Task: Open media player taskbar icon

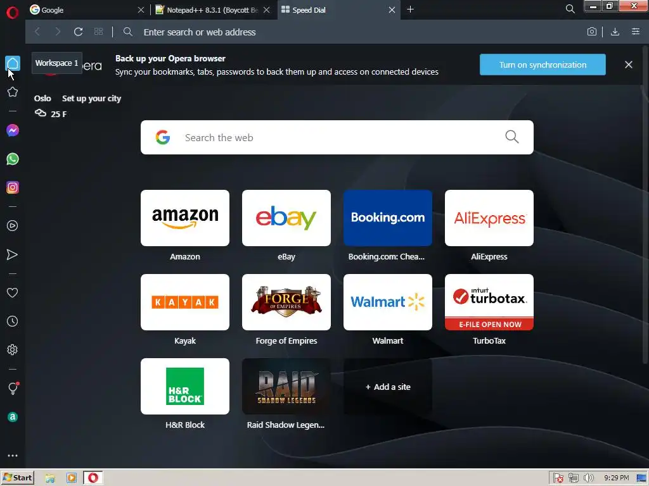Action: click(x=72, y=478)
